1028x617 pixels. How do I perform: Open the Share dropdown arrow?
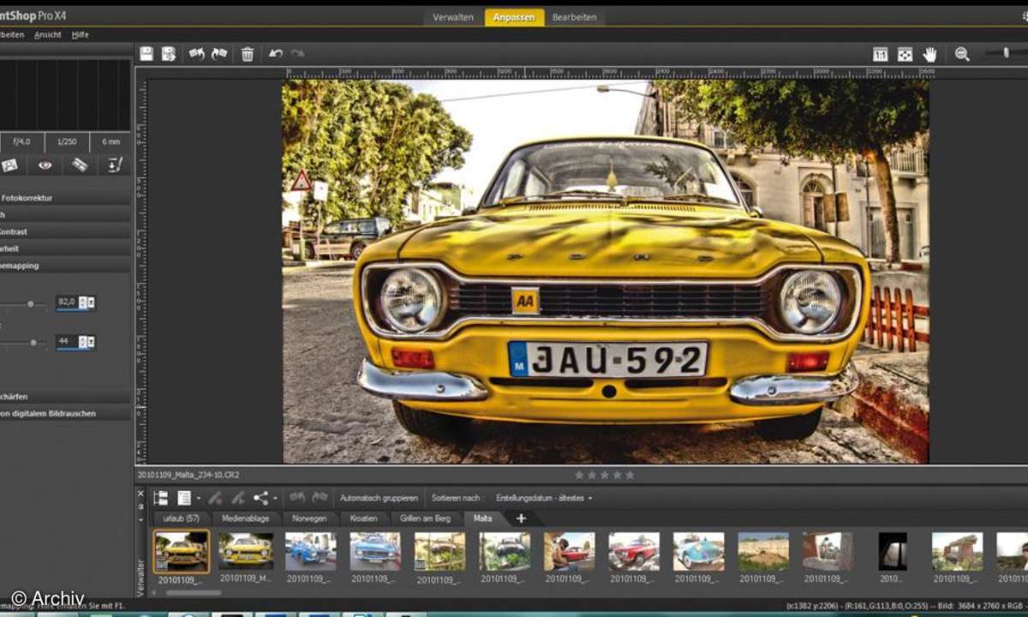275,499
